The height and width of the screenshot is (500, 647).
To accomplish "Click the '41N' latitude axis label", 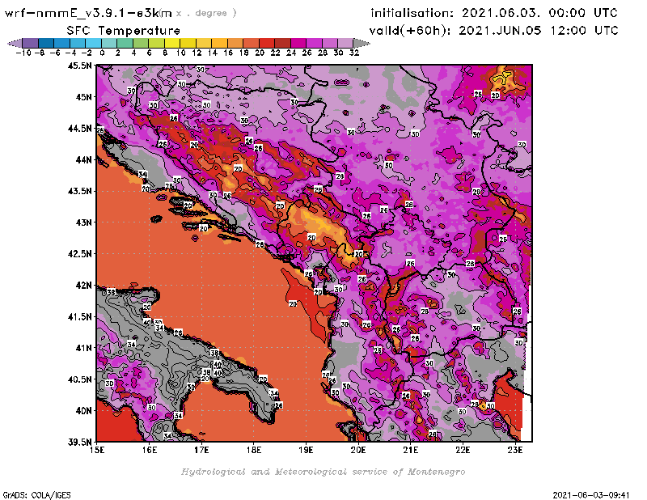I will coord(83,348).
